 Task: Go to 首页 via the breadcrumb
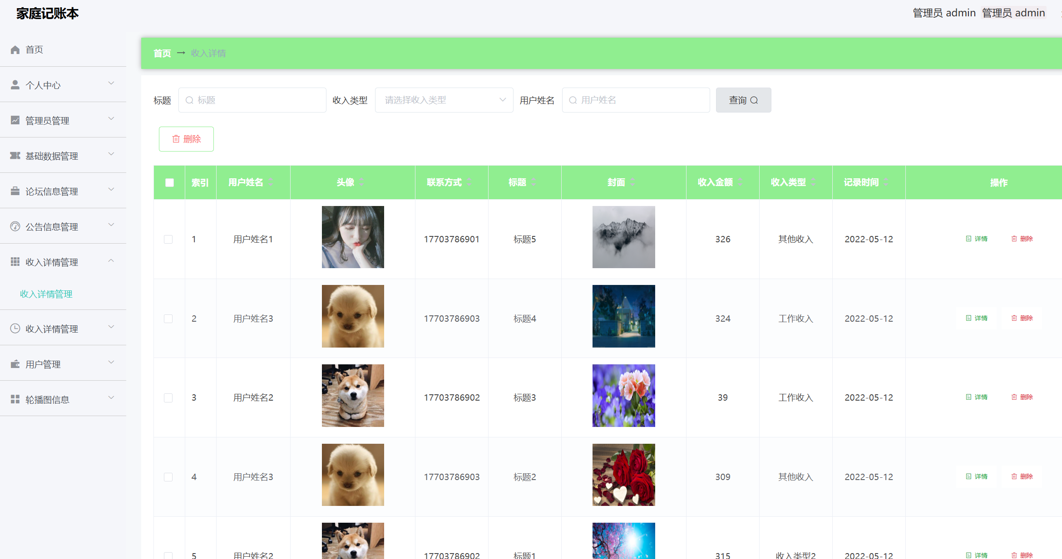point(162,53)
